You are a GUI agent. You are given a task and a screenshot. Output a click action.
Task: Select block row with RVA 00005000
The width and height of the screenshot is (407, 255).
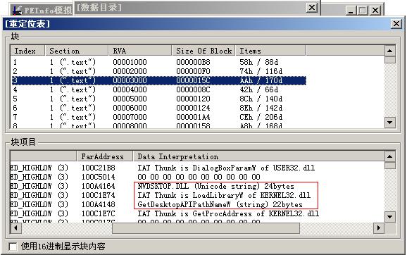tap(159, 99)
